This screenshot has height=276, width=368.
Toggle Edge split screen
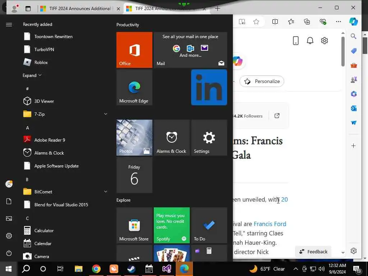point(275,22)
